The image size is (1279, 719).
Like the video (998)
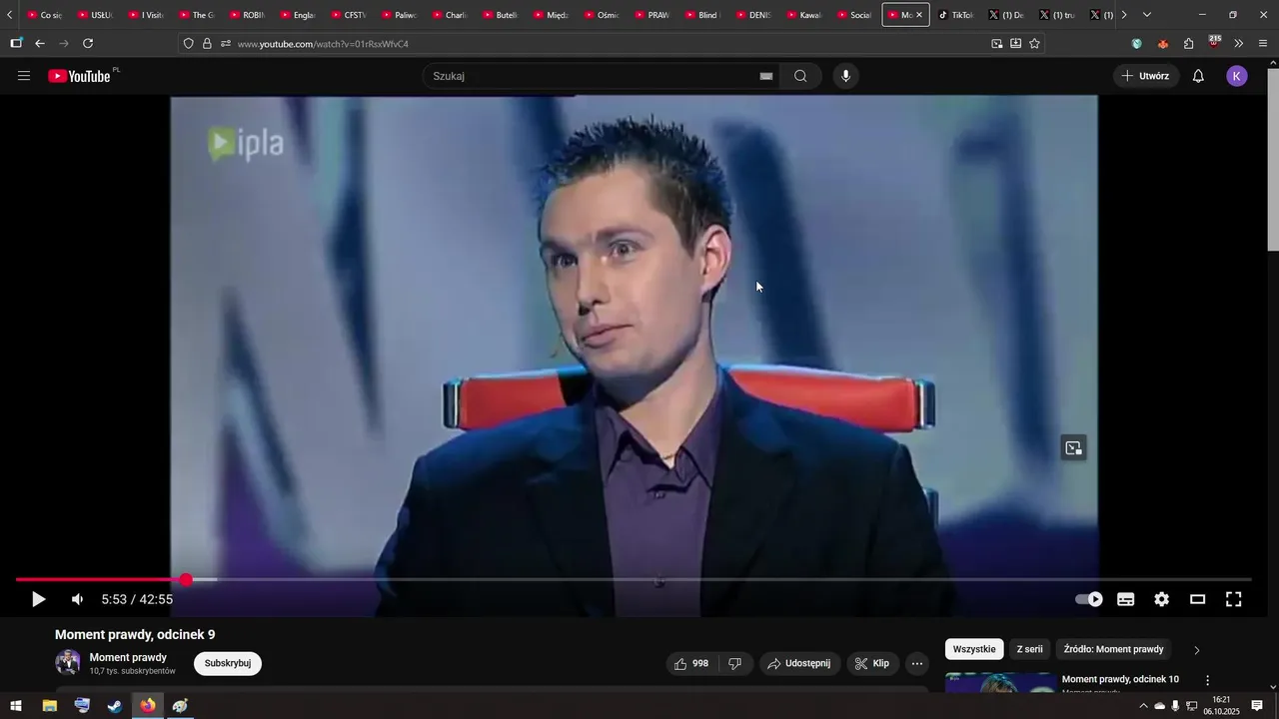point(691,663)
